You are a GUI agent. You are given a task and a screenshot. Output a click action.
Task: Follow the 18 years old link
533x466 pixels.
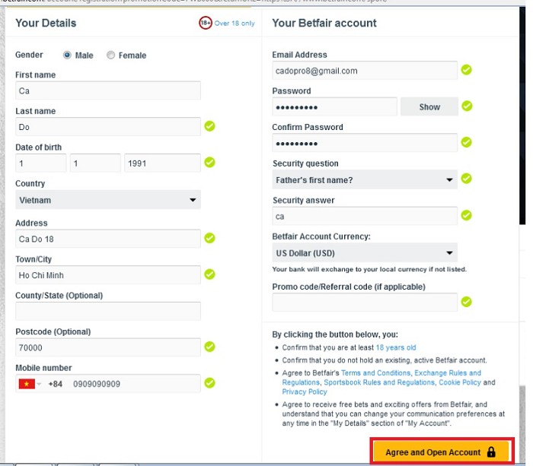click(396, 347)
